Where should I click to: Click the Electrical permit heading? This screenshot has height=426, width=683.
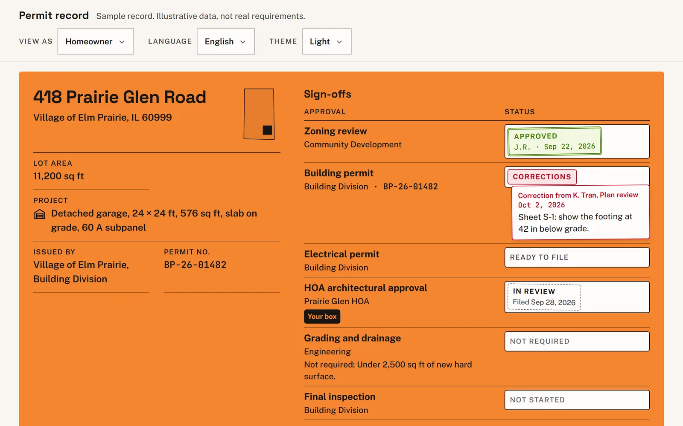pyautogui.click(x=342, y=254)
